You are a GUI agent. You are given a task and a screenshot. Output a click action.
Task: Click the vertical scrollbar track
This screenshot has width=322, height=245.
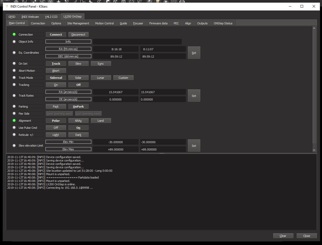click(x=314, y=146)
